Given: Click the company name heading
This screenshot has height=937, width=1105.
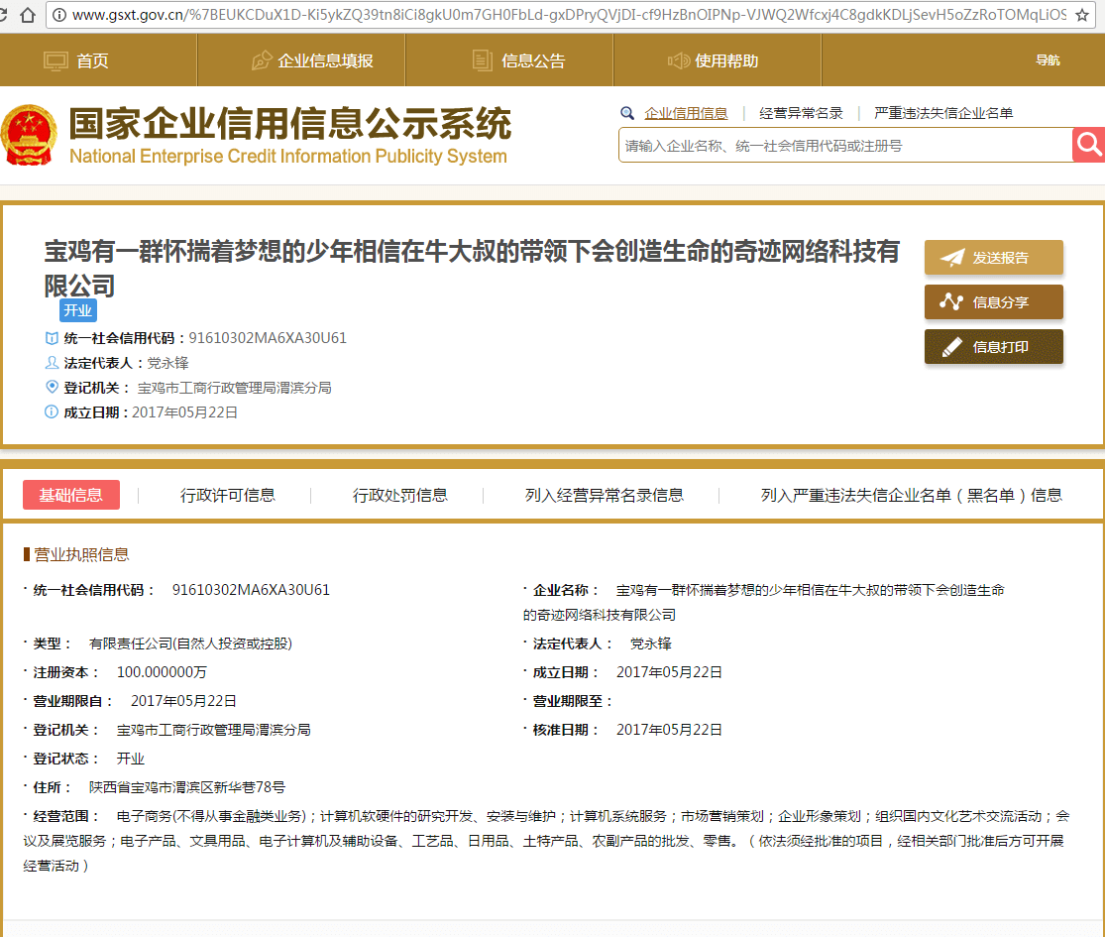Looking at the screenshot, I should pos(472,268).
